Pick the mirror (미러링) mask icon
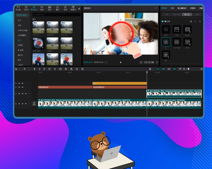This screenshot has height=169, width=212. 187,29
